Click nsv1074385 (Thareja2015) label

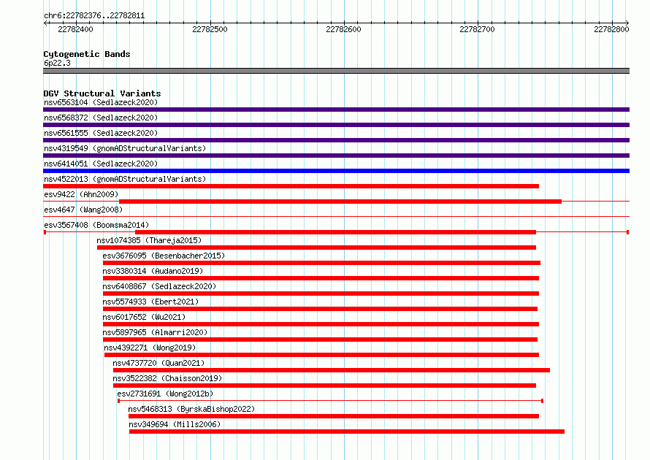(x=149, y=240)
